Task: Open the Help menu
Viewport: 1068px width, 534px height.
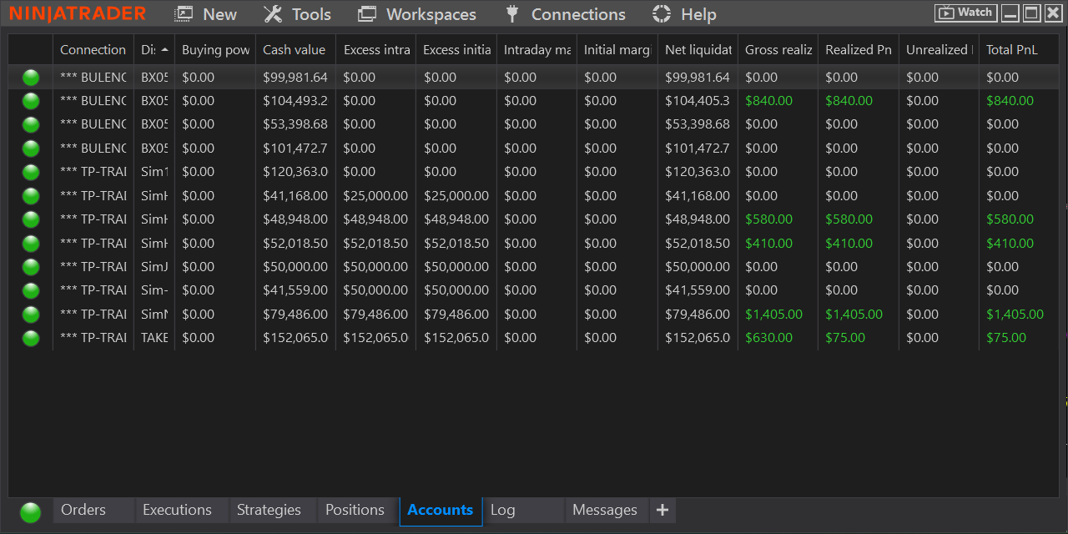Action: pyautogui.click(x=684, y=14)
